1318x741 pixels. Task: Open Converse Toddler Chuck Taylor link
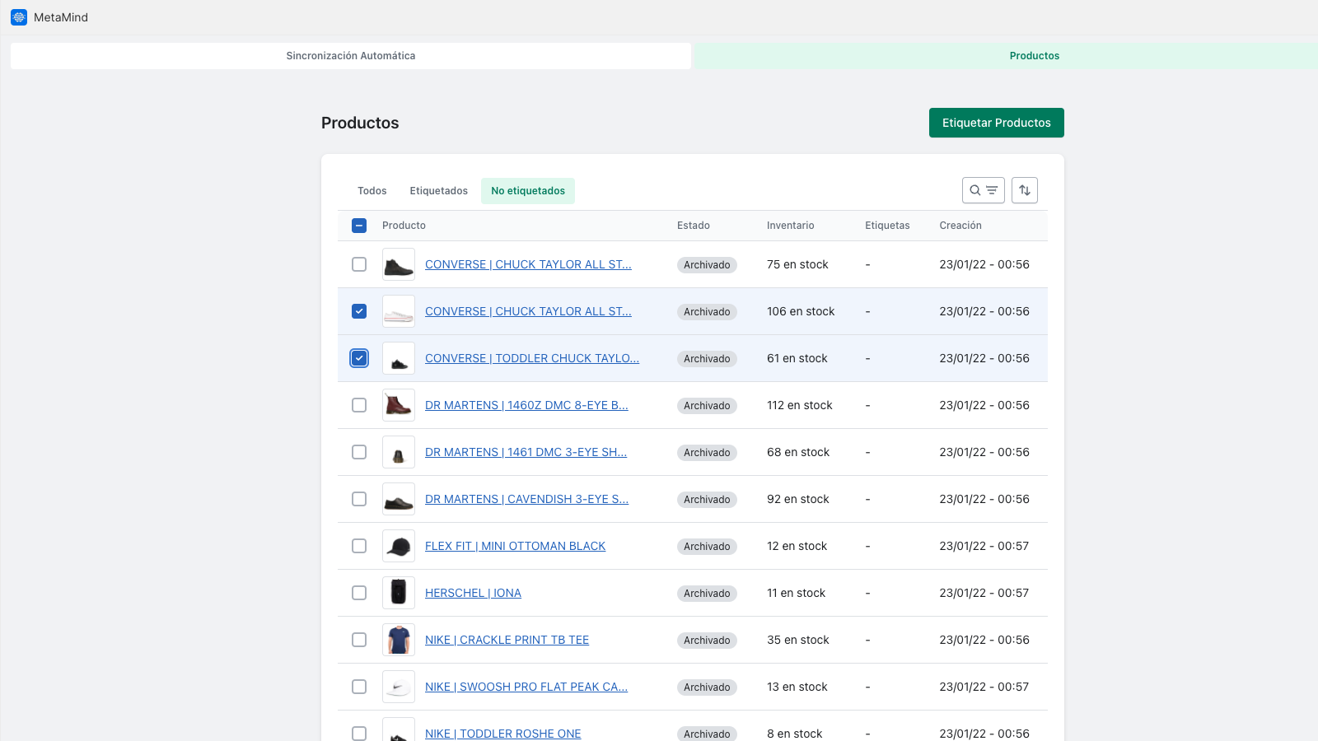pos(532,358)
